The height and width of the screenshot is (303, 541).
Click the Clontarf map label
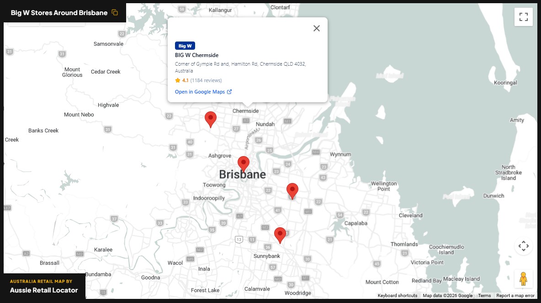[x=280, y=7]
